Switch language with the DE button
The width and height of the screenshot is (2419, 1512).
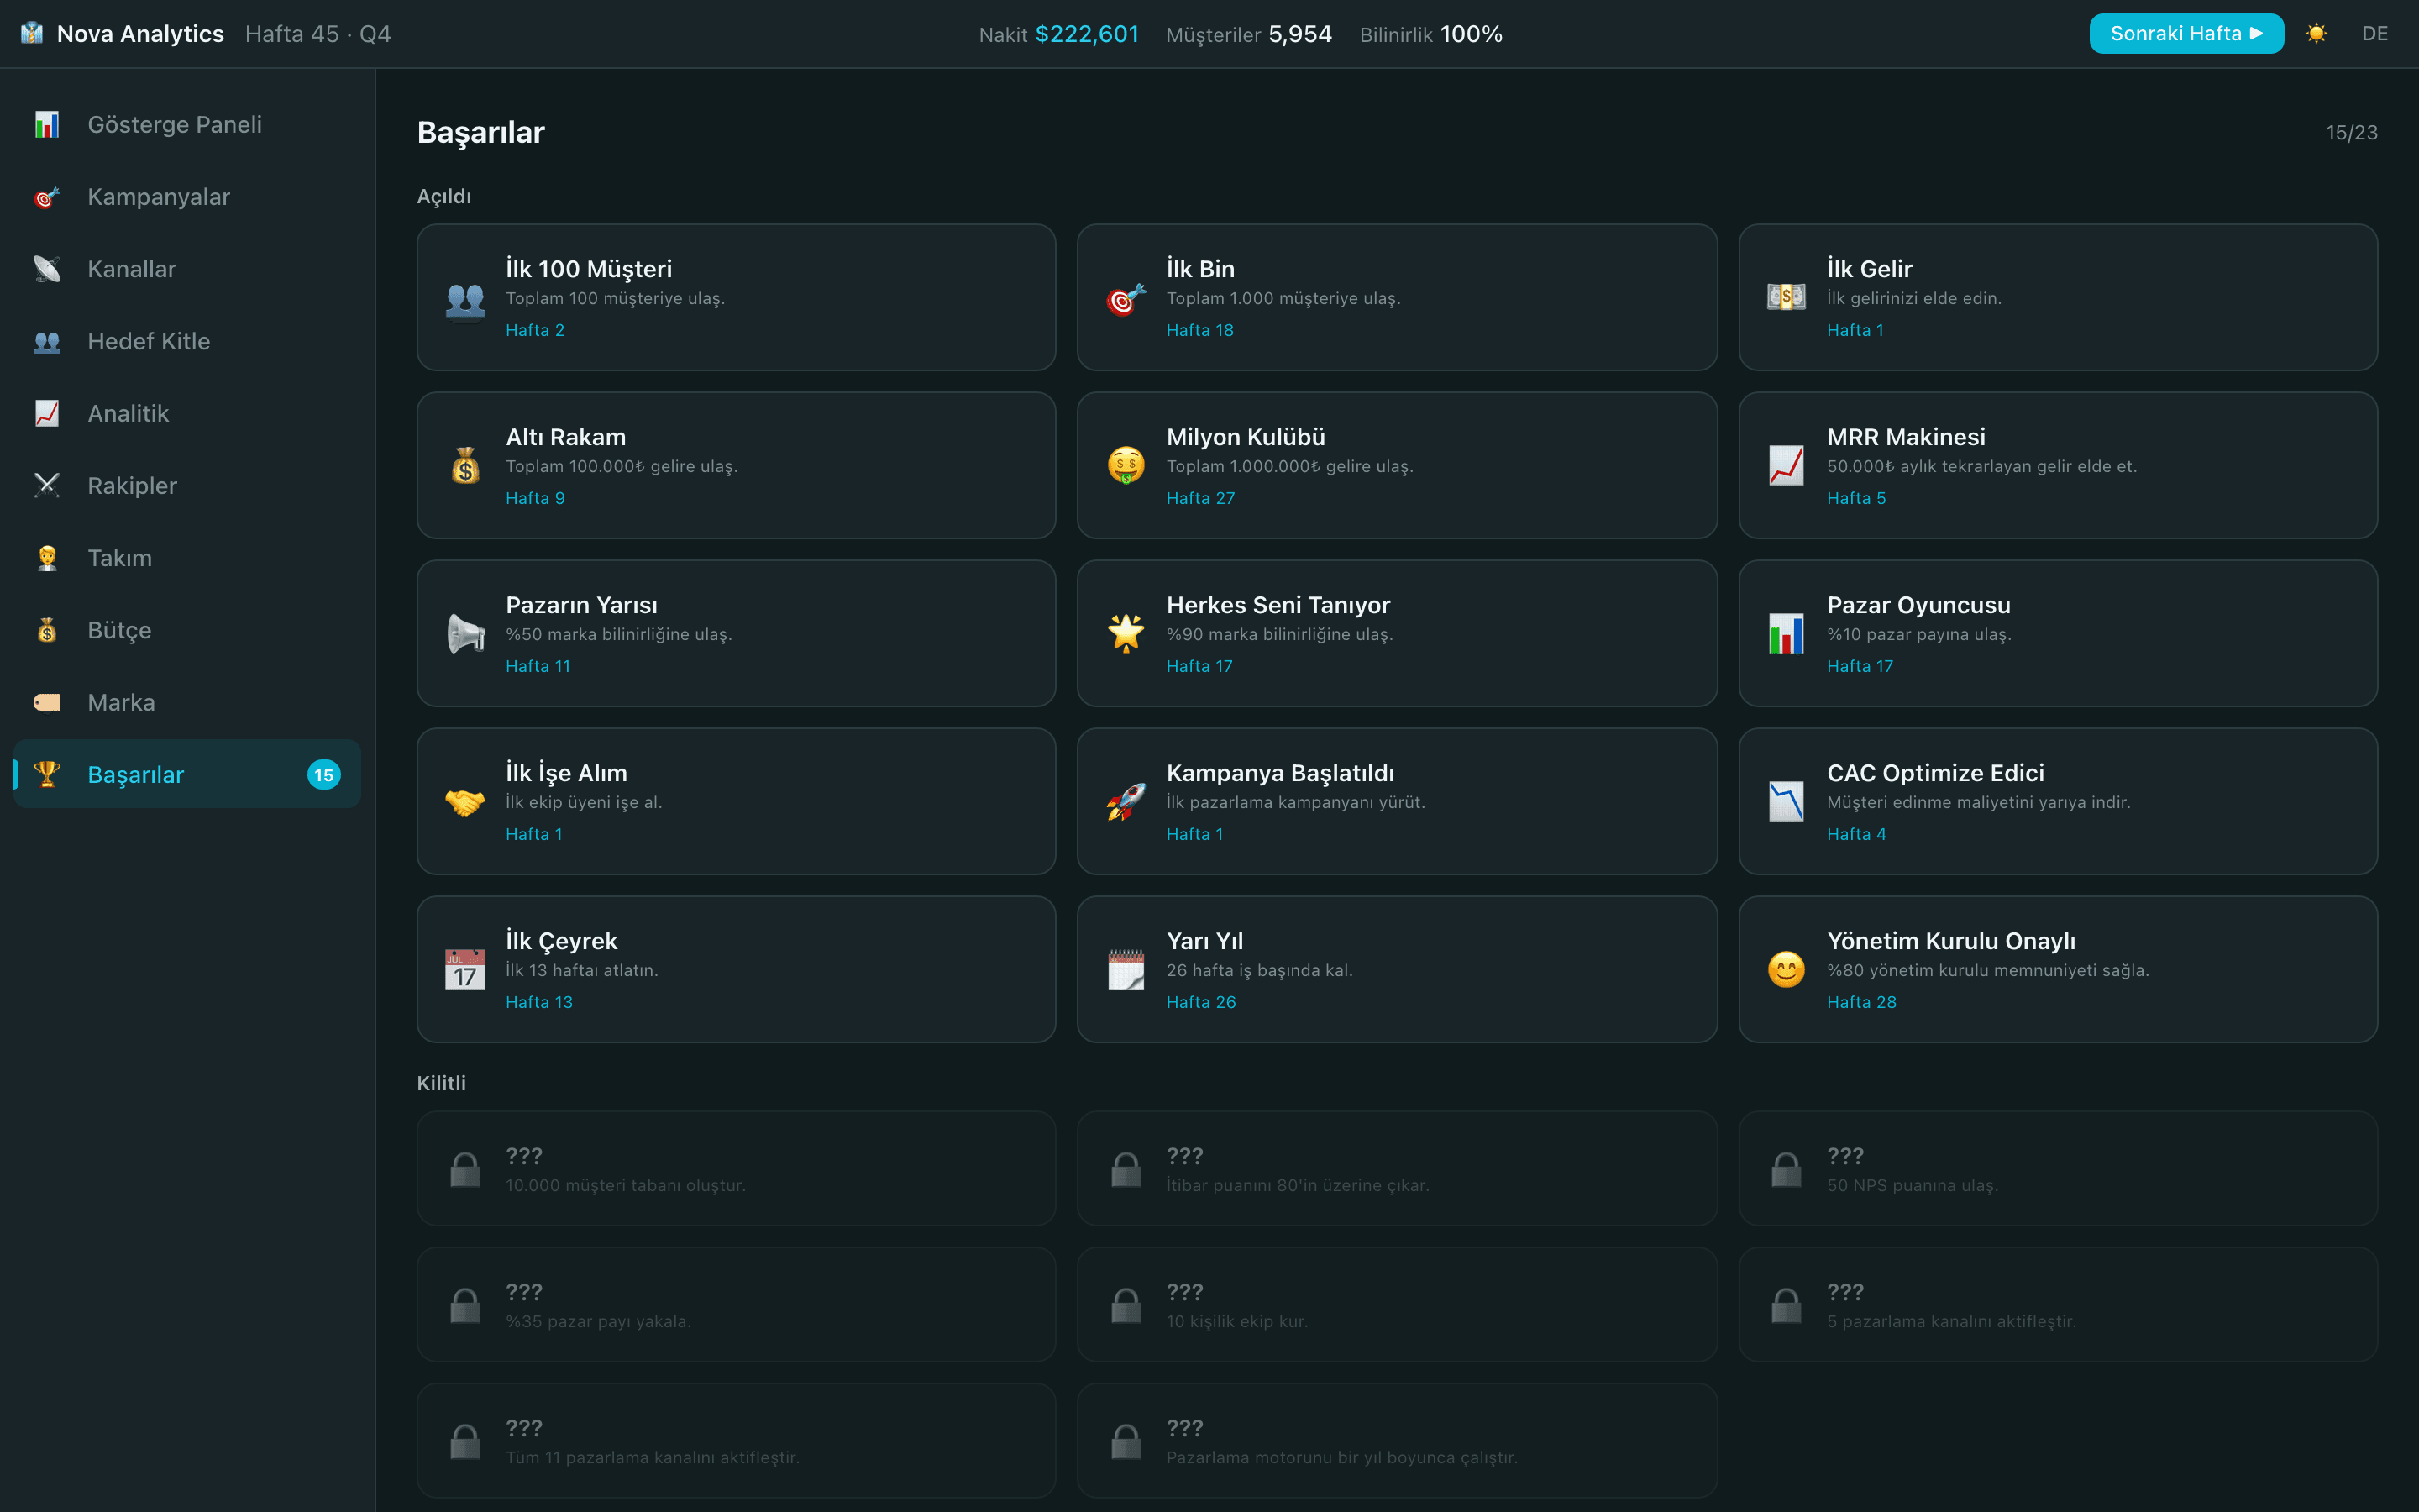(x=2374, y=34)
